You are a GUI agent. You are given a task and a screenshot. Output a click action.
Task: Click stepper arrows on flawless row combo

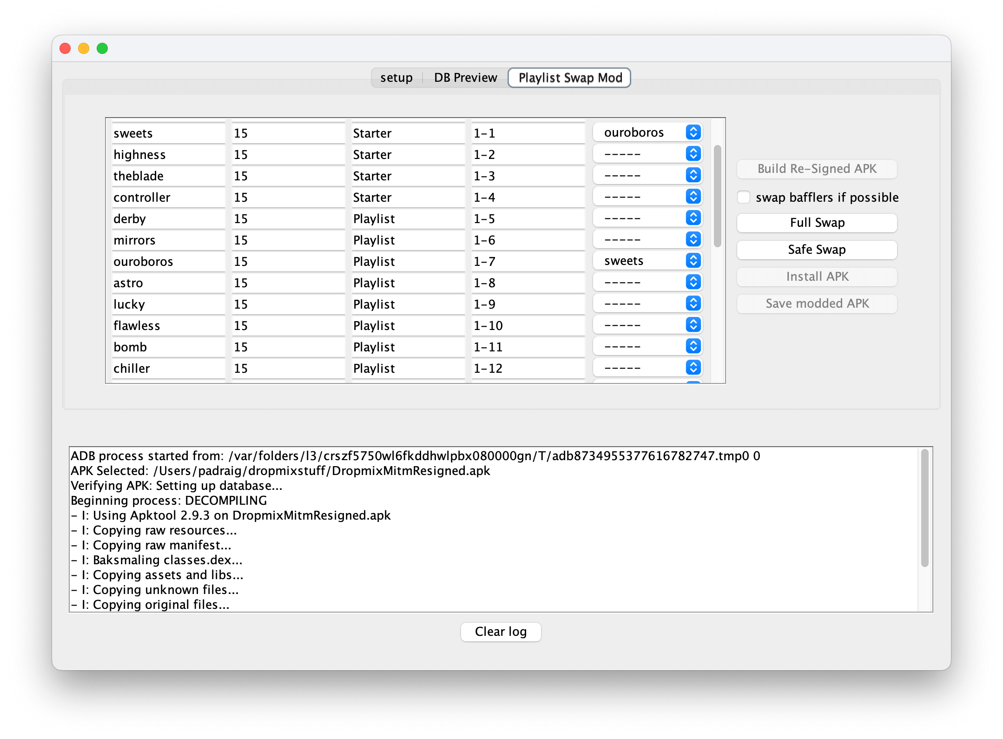point(693,325)
